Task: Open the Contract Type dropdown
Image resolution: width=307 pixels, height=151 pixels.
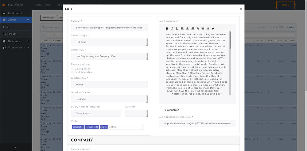Action: click(x=109, y=42)
